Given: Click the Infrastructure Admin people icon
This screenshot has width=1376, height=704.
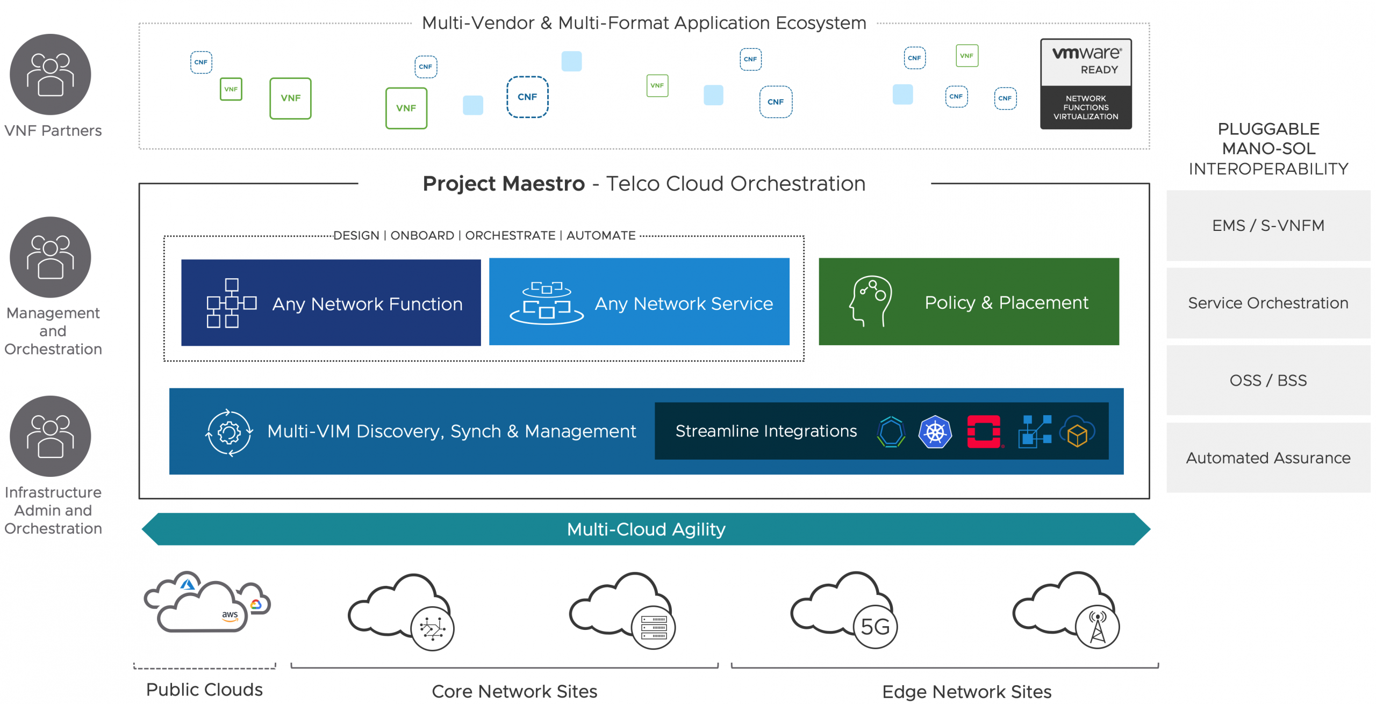Looking at the screenshot, I should pos(51,436).
